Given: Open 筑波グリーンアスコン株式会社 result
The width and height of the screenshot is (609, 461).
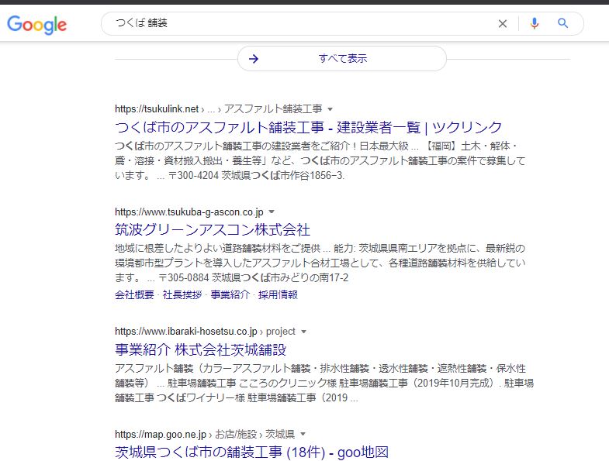Looking at the screenshot, I should 213,229.
